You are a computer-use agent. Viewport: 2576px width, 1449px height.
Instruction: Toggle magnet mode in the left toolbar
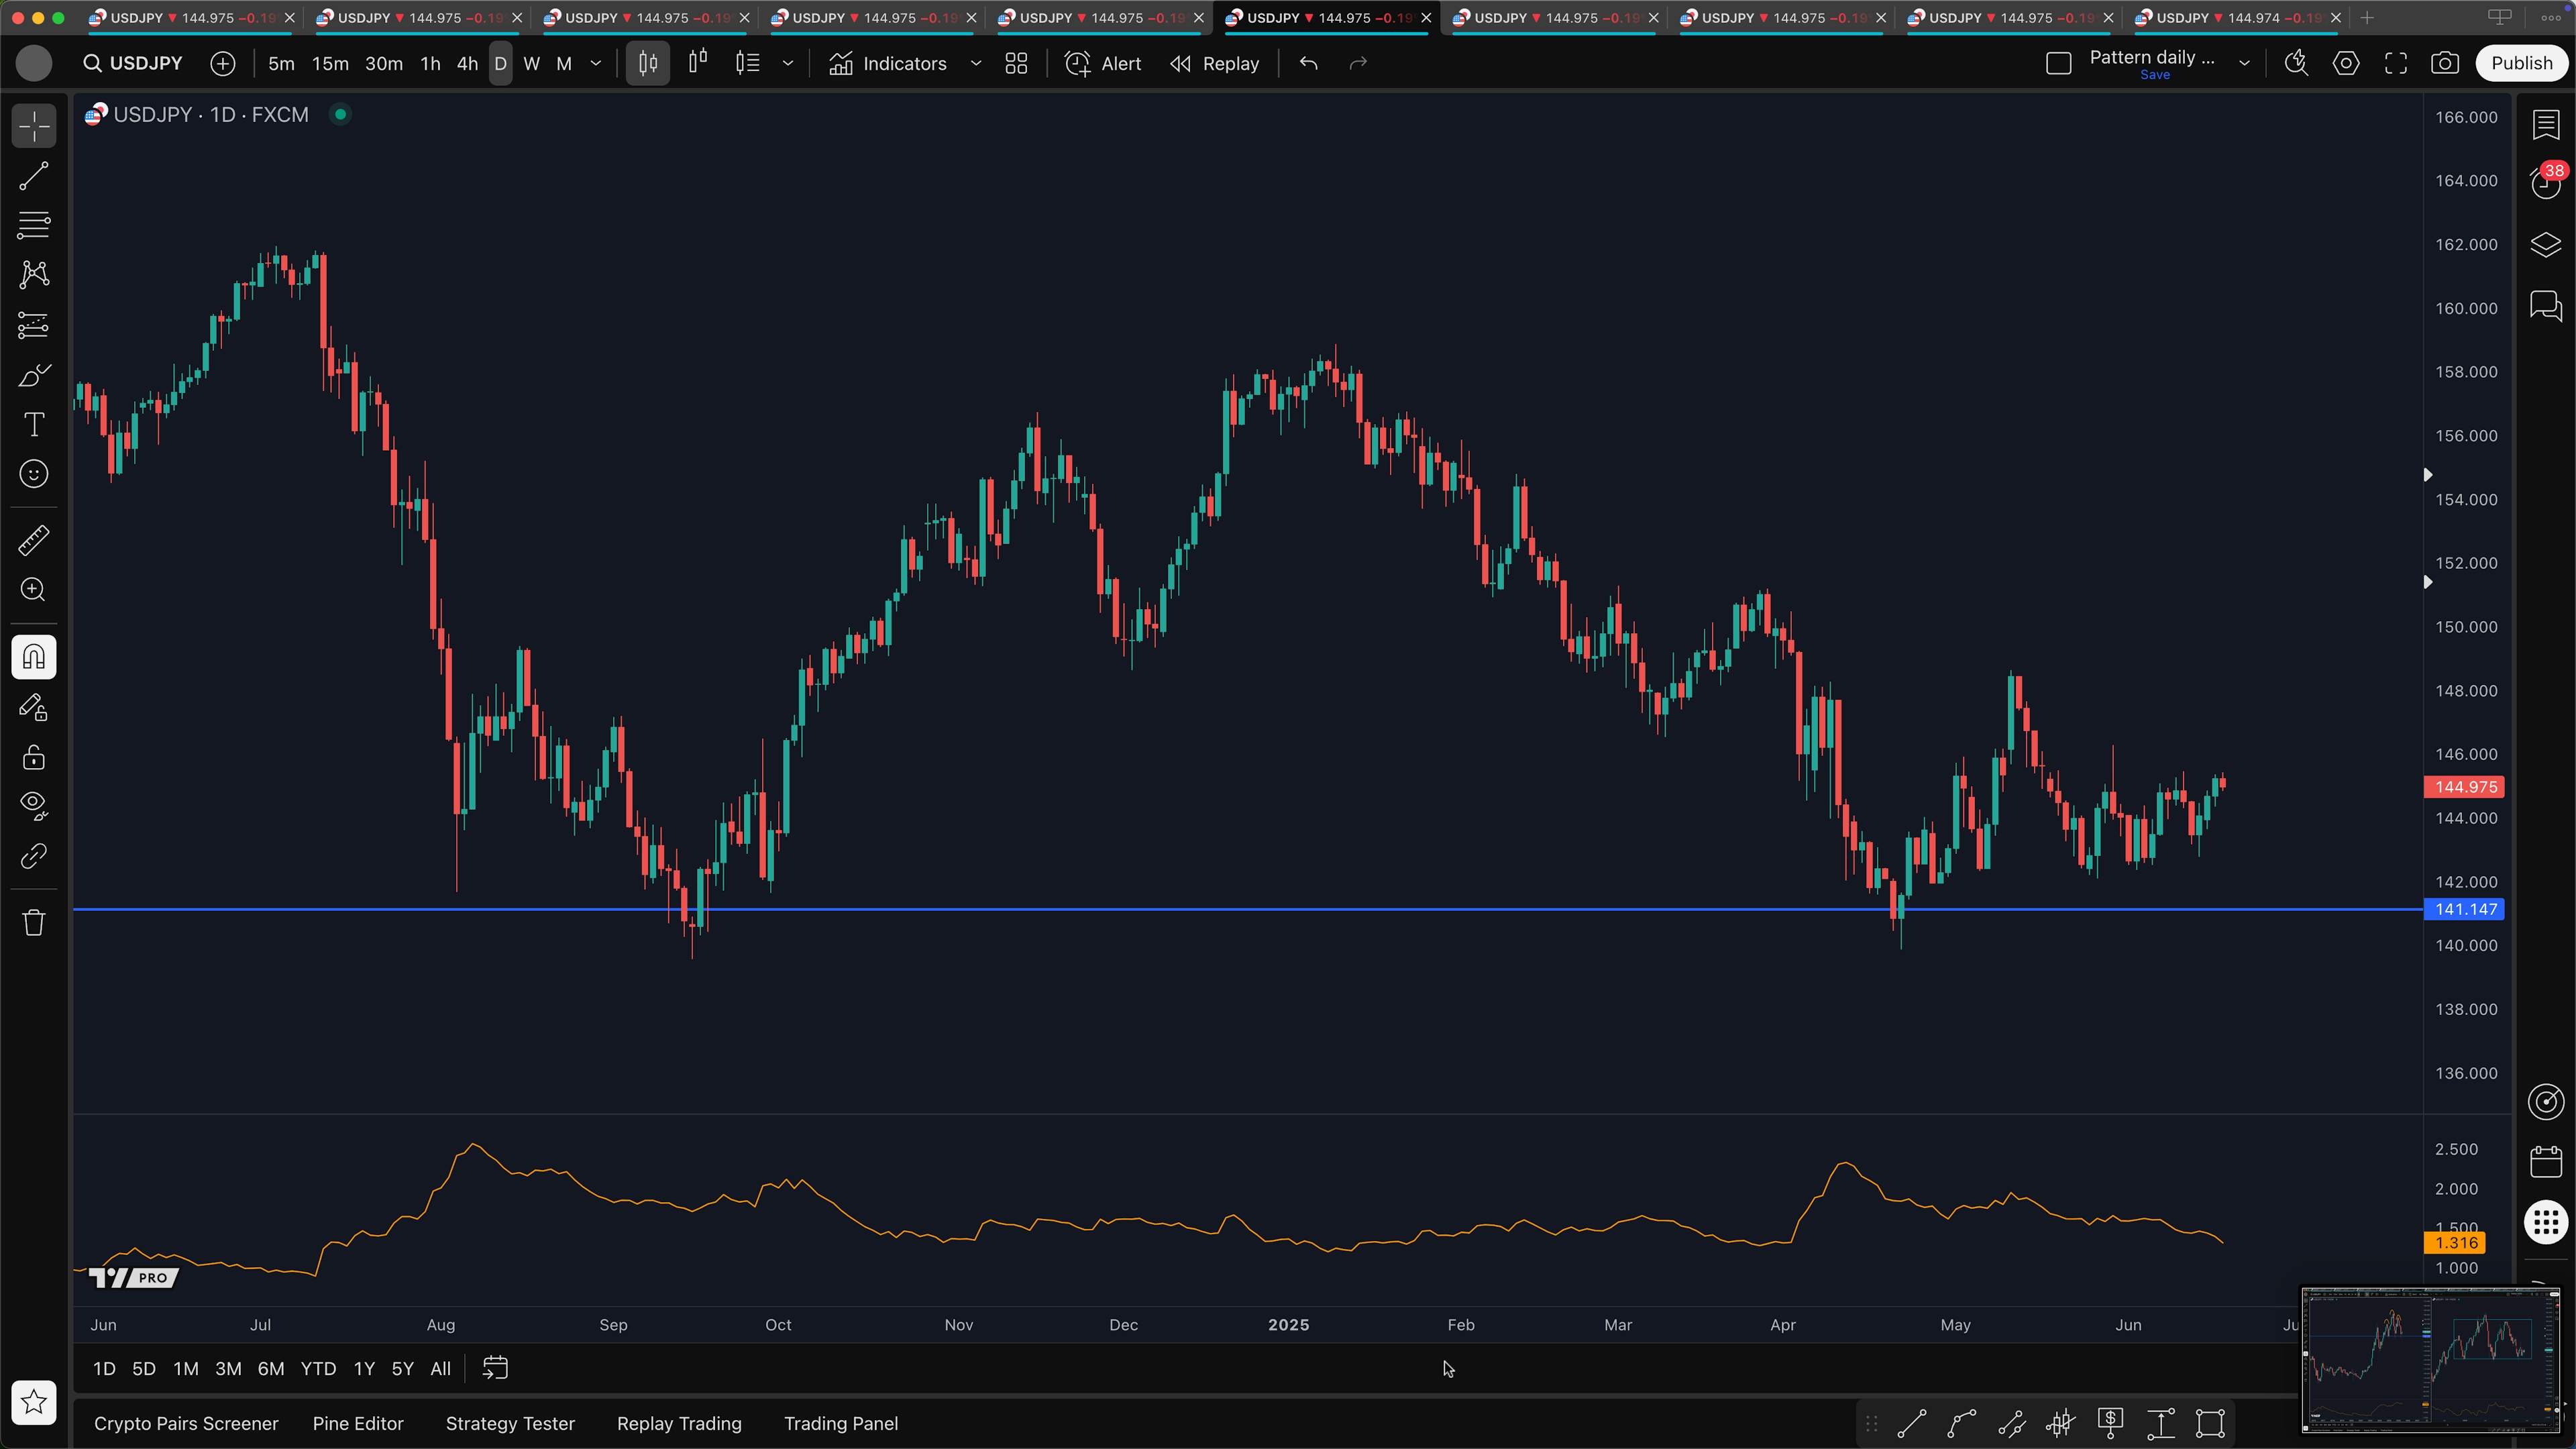(33, 658)
